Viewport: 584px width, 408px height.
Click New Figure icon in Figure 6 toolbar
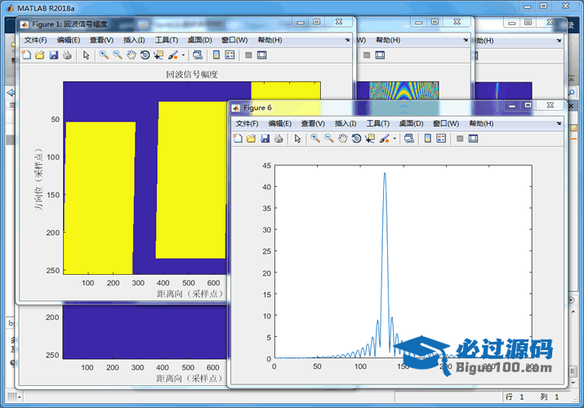pyautogui.click(x=238, y=139)
